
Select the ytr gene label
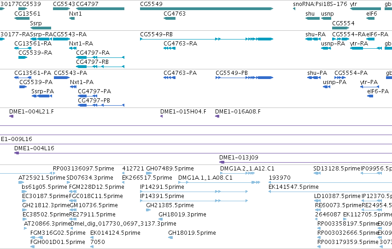pos(353,4)
